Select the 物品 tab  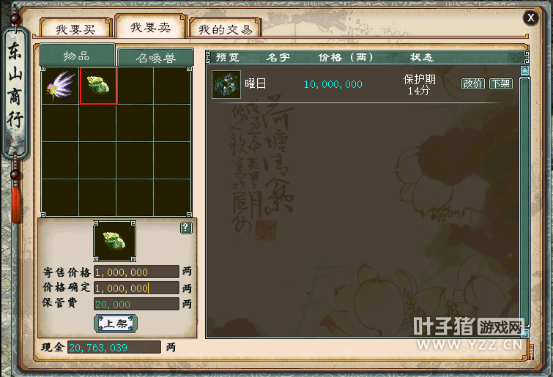click(77, 55)
